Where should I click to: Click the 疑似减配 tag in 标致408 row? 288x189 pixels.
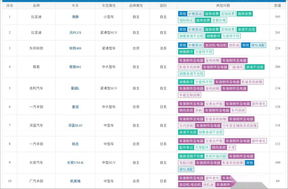(258, 45)
